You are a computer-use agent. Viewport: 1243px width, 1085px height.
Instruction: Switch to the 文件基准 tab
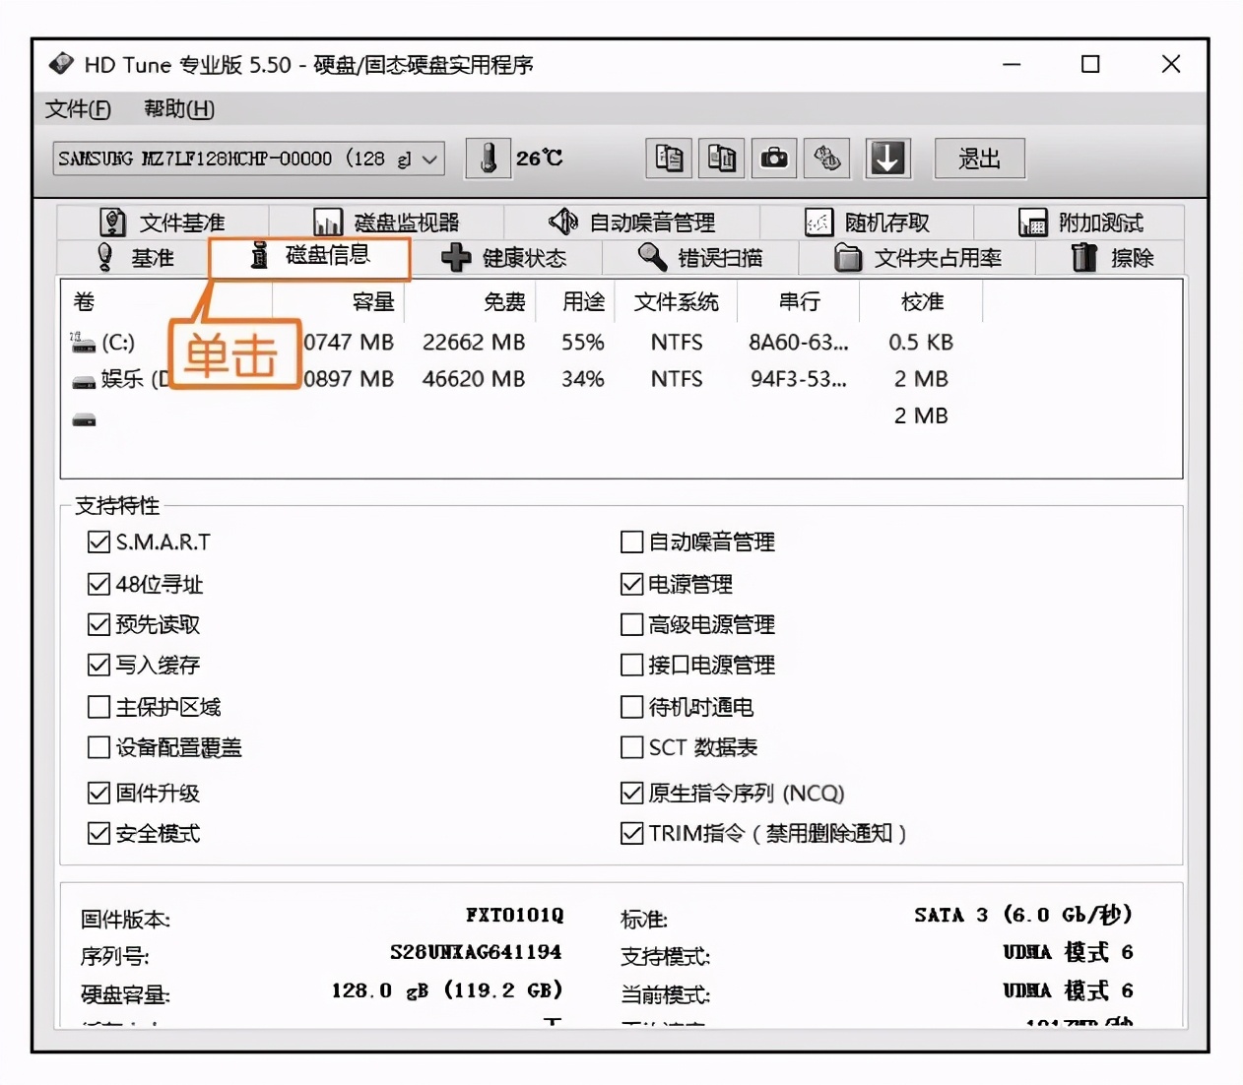point(163,223)
